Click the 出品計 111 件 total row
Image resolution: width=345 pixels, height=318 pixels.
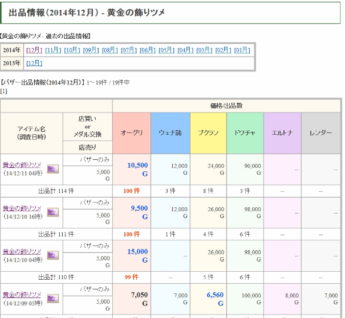[x=56, y=234]
